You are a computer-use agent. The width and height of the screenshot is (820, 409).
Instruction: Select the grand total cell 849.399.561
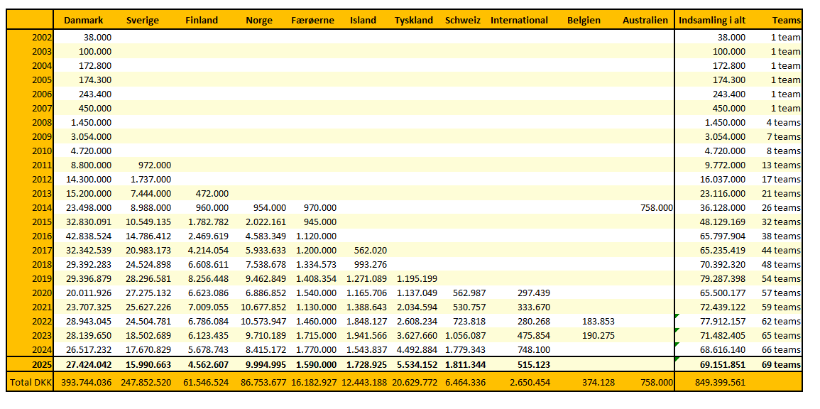[x=719, y=382]
